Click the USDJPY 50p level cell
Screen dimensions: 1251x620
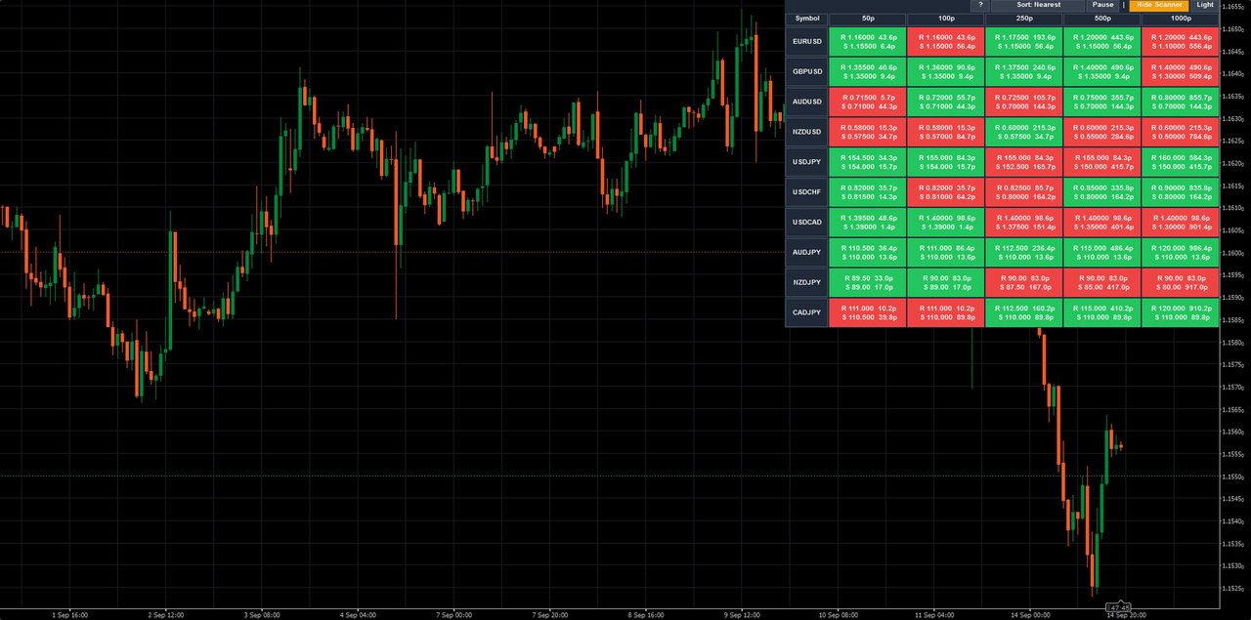tap(868, 162)
